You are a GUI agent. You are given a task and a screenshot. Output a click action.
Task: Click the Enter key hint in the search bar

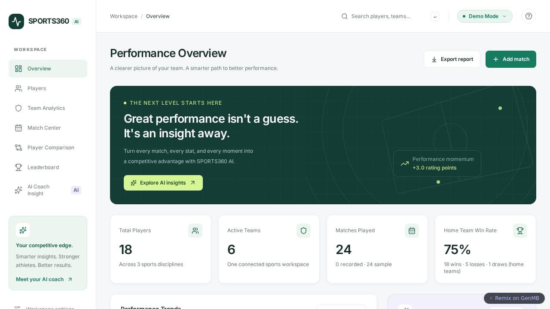pos(435,16)
